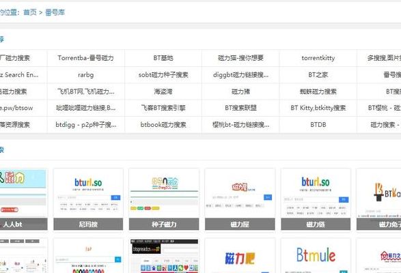This screenshot has height=273, width=401.
Task: Open BT Kitty,btkitty搜索 link
Action: pos(318,108)
